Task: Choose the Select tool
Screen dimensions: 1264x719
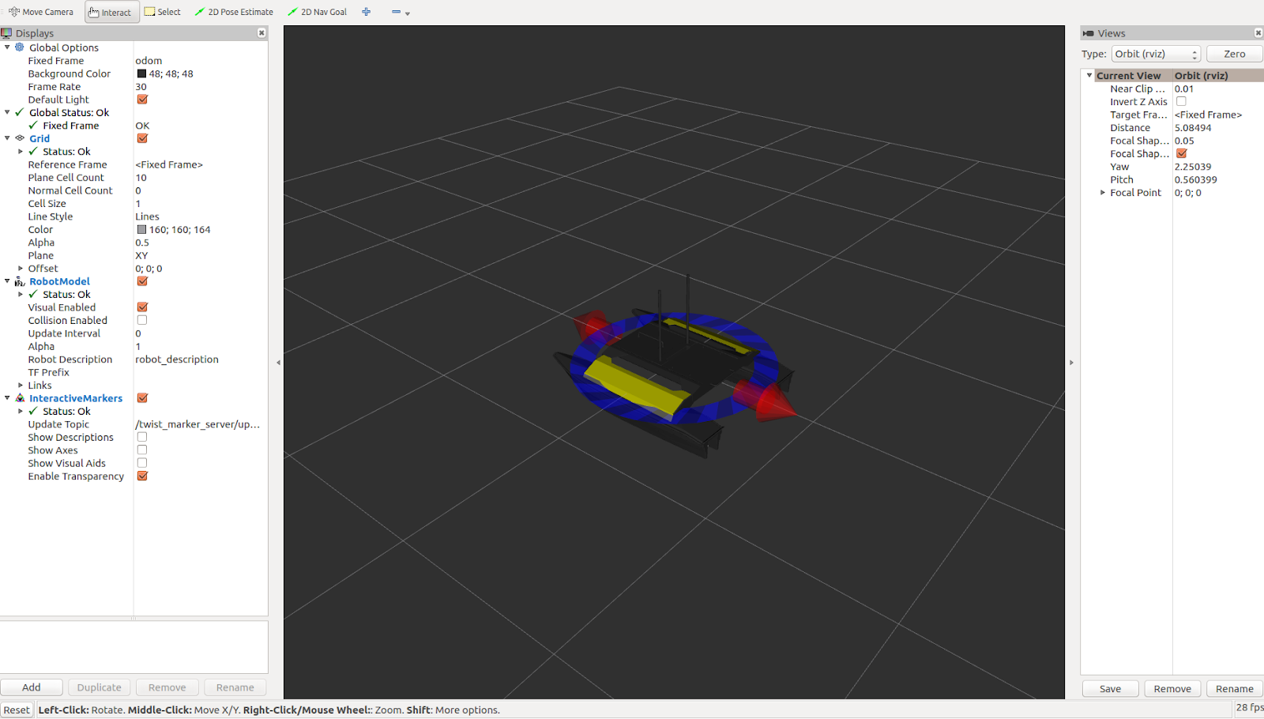Action: click(163, 12)
